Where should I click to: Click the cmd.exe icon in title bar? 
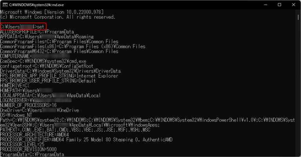(4, 5)
